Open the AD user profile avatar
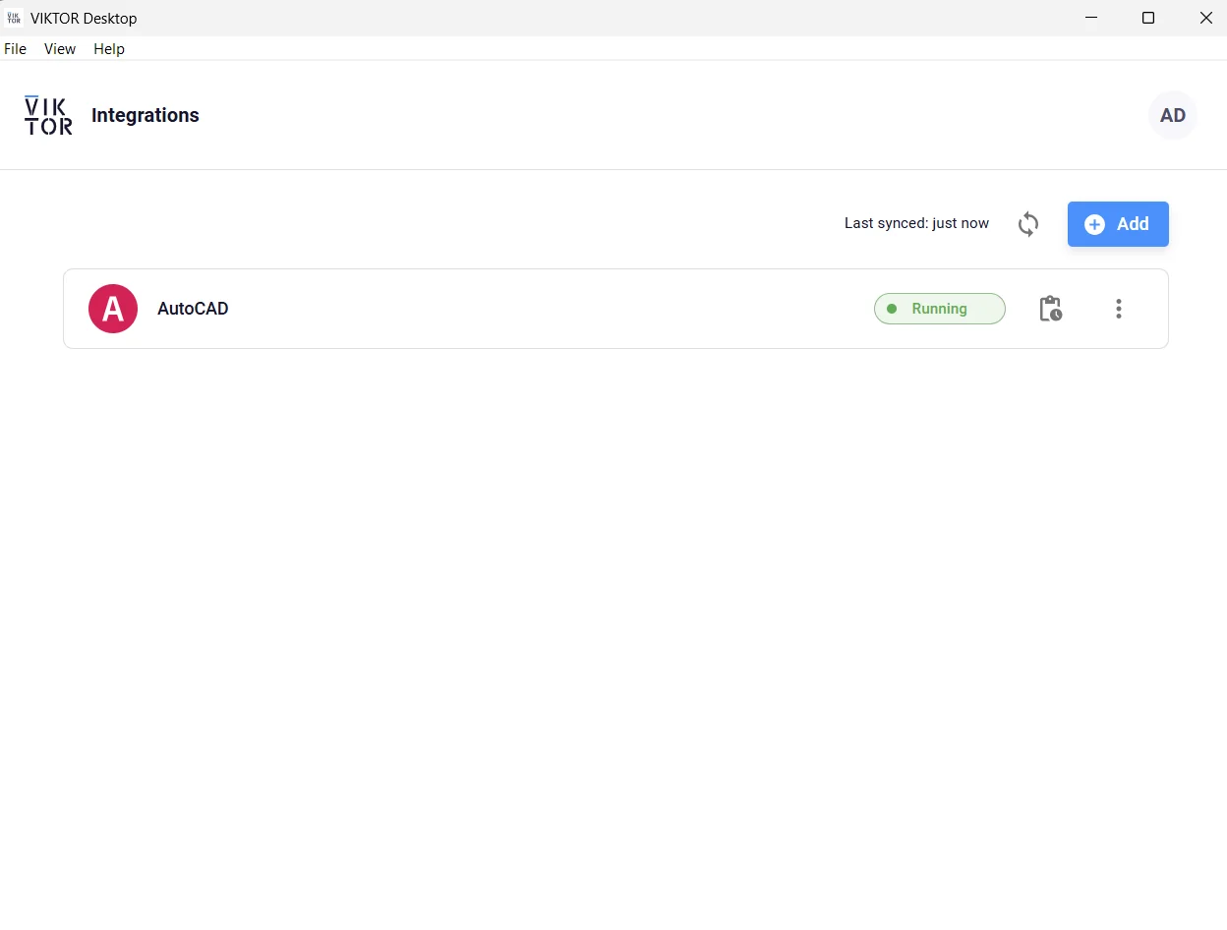Viewport: 1227px width, 930px height. [x=1173, y=115]
